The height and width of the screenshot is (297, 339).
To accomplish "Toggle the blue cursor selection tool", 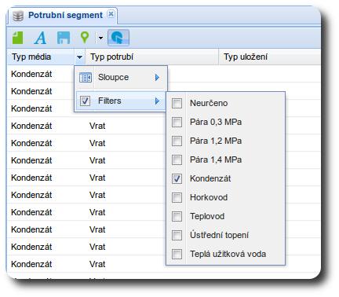I will pyautogui.click(x=118, y=38).
